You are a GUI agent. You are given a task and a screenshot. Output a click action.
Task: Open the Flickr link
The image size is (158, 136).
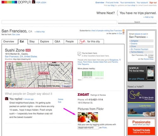(104, 127)
